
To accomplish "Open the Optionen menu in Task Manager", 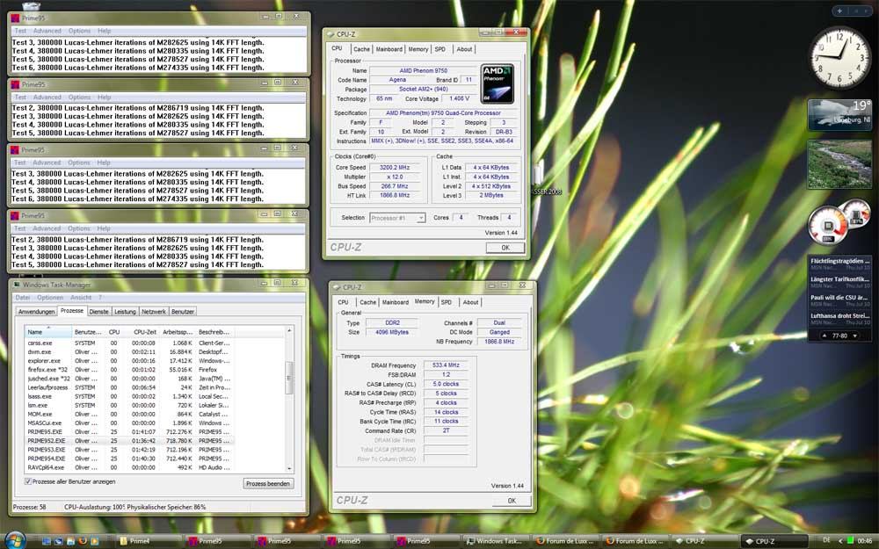I will [x=50, y=298].
